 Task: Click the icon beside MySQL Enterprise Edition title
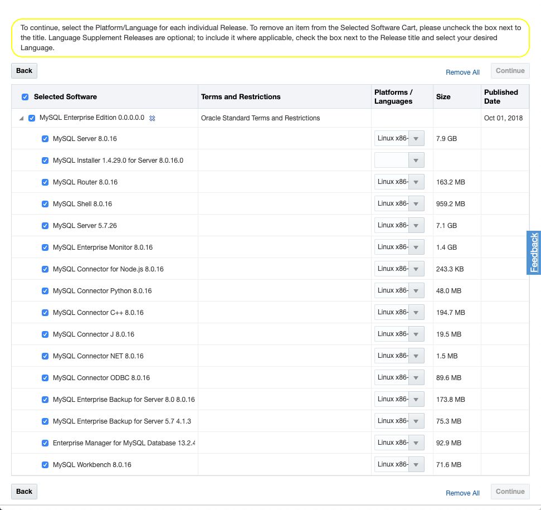[152, 118]
